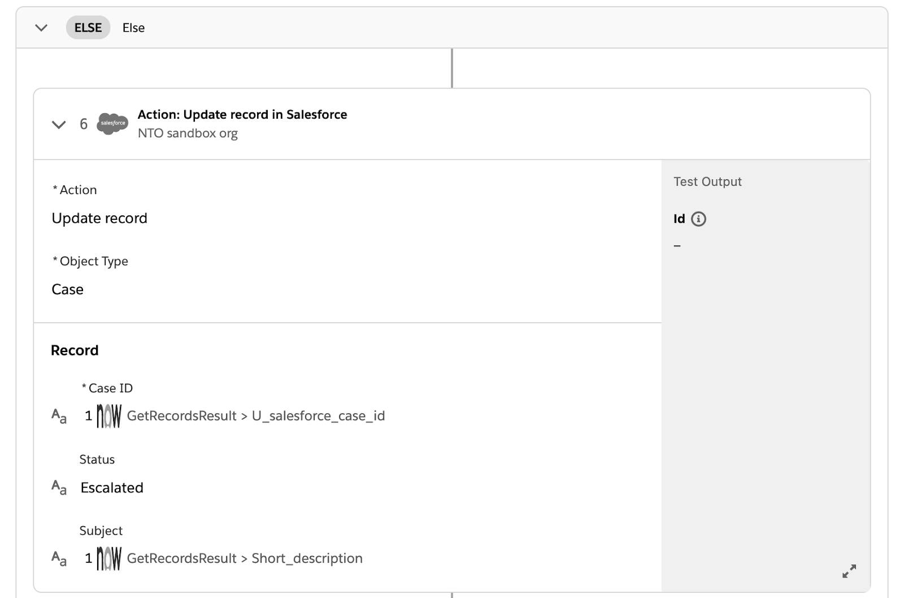Screen dimensions: 904x598
Task: Click the Subject text type icon
Action: (59, 558)
